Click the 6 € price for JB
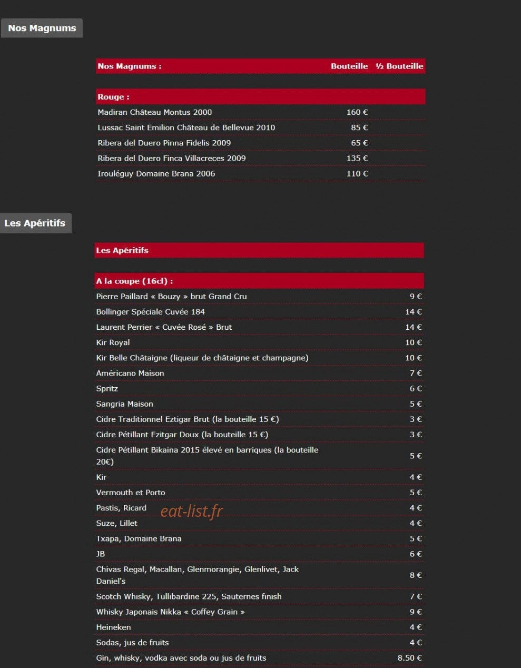This screenshot has height=668, width=521. point(416,554)
